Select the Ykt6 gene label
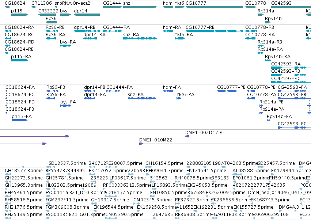 tap(179, 3)
